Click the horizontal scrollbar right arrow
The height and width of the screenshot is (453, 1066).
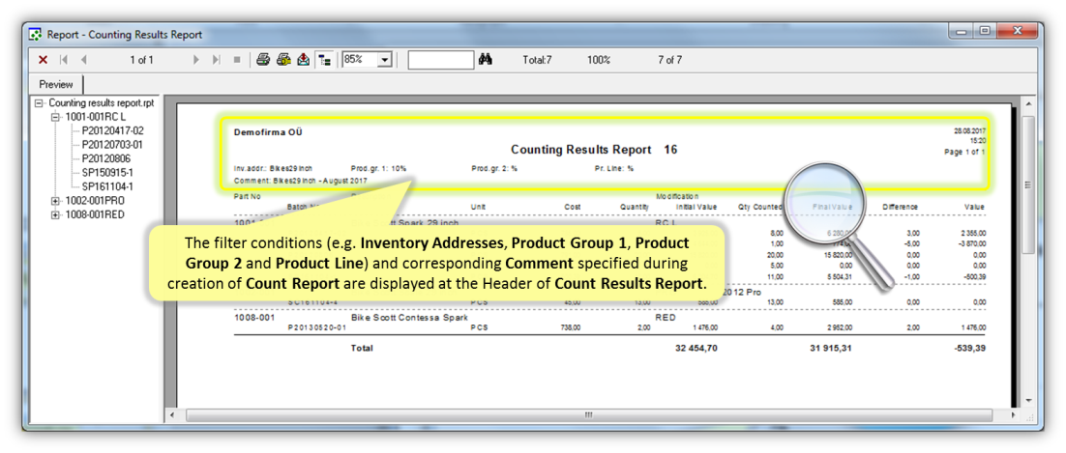(1015, 414)
